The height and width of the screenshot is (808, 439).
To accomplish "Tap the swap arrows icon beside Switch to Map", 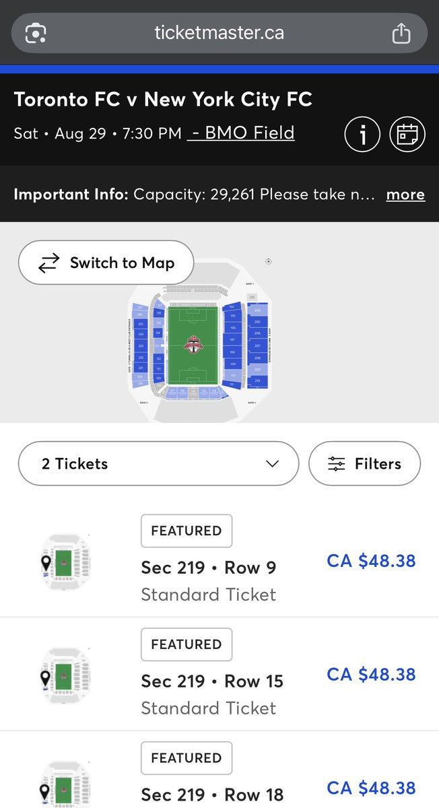I will (48, 263).
